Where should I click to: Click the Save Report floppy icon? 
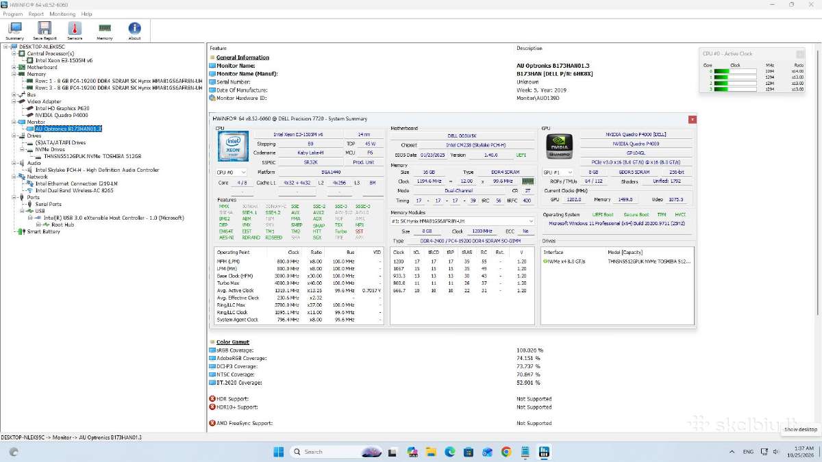[x=45, y=31]
